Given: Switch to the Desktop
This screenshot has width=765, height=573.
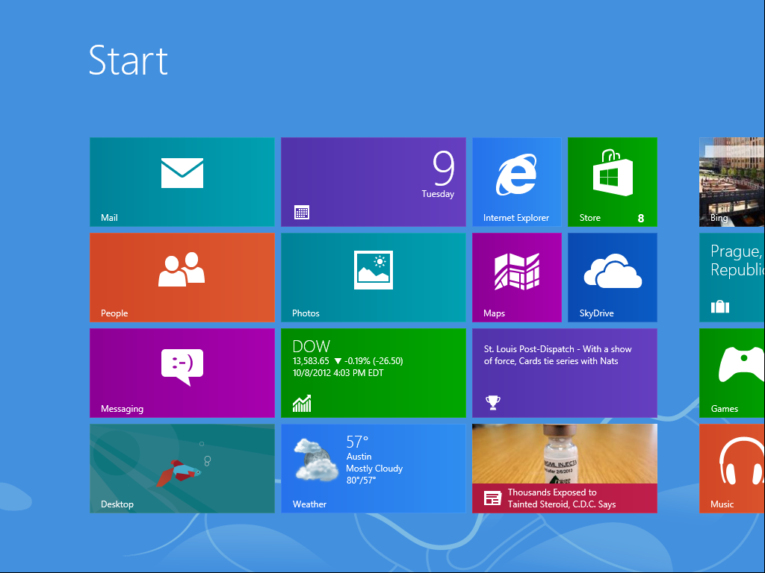Looking at the screenshot, I should tap(182, 468).
